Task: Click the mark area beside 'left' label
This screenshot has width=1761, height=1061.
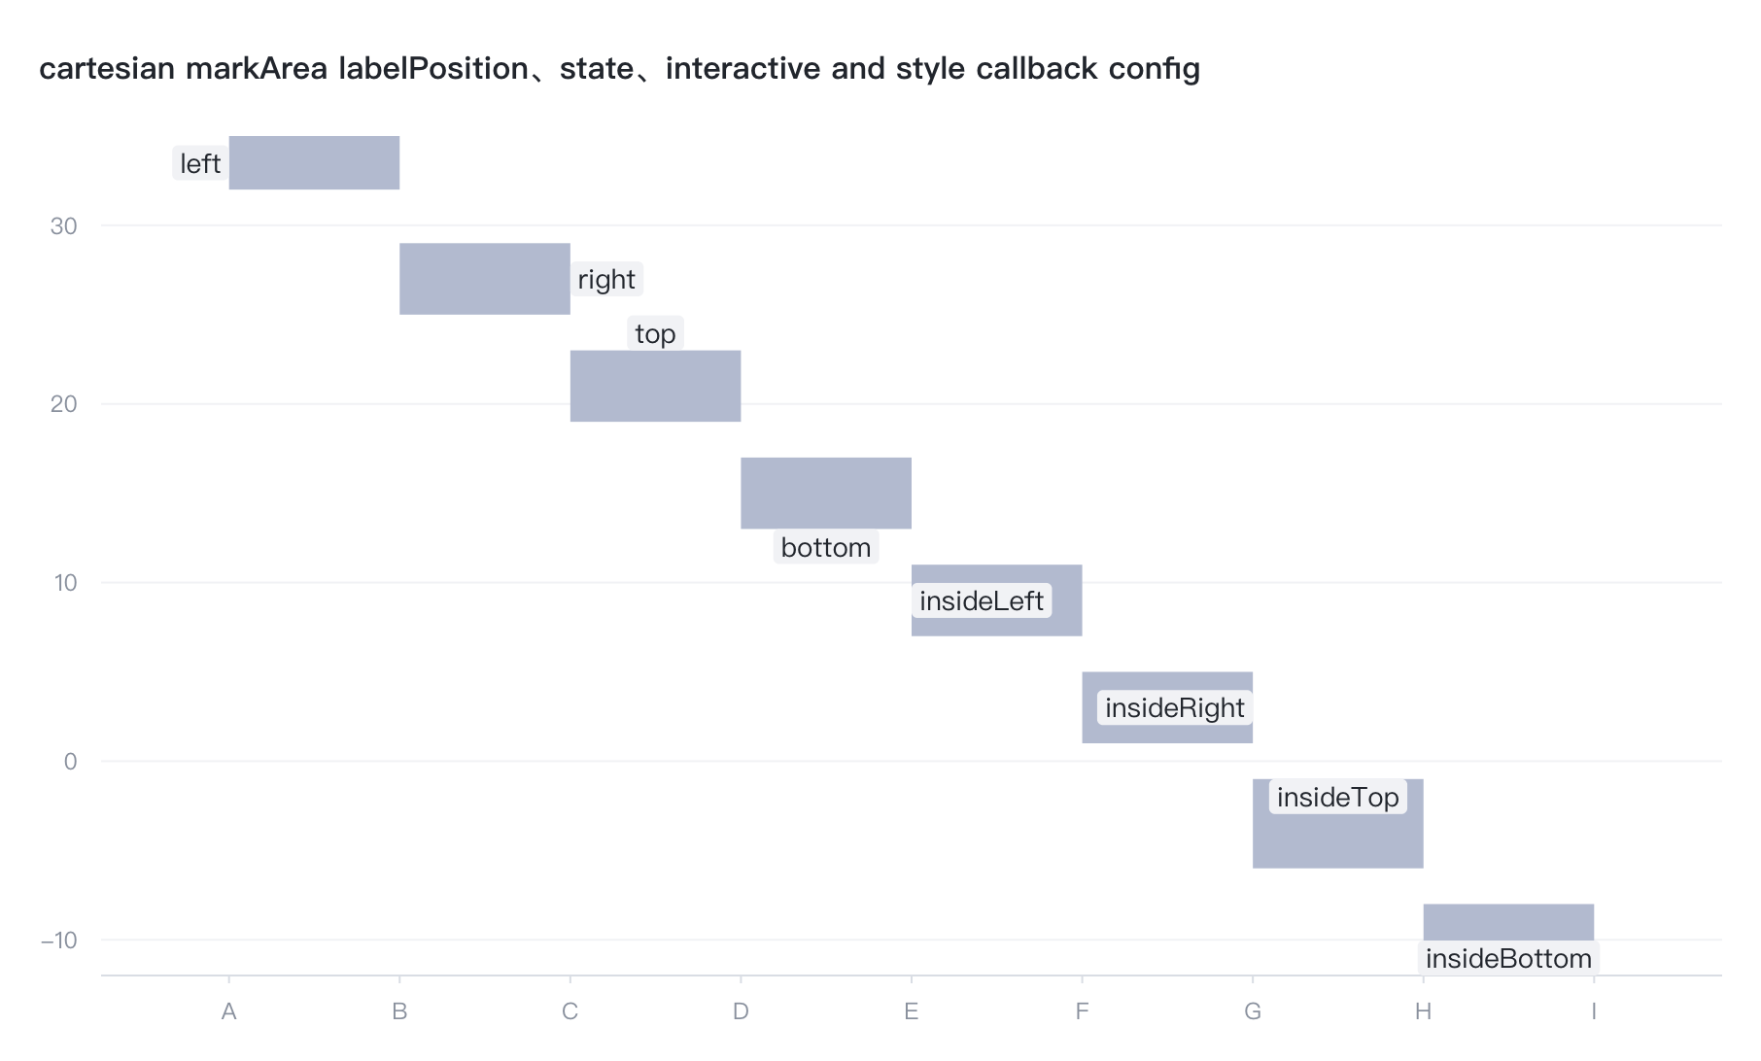Action: (x=314, y=162)
